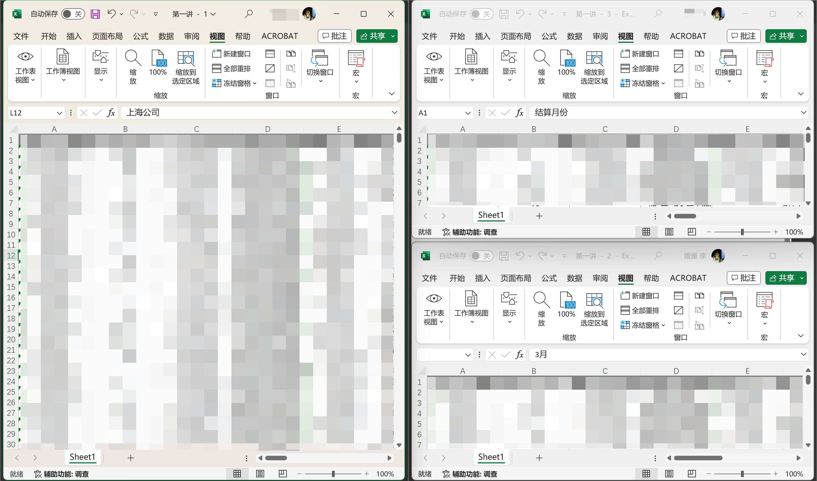817x481 pixels.
Task: Switch to the 开始 ribbon tab
Action: [49, 36]
